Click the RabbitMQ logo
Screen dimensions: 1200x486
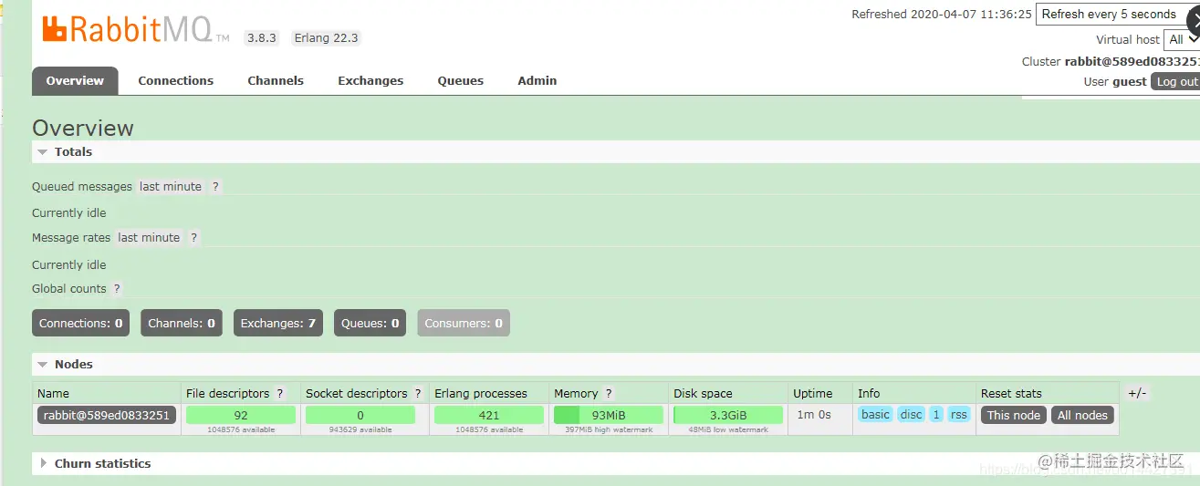click(x=135, y=30)
